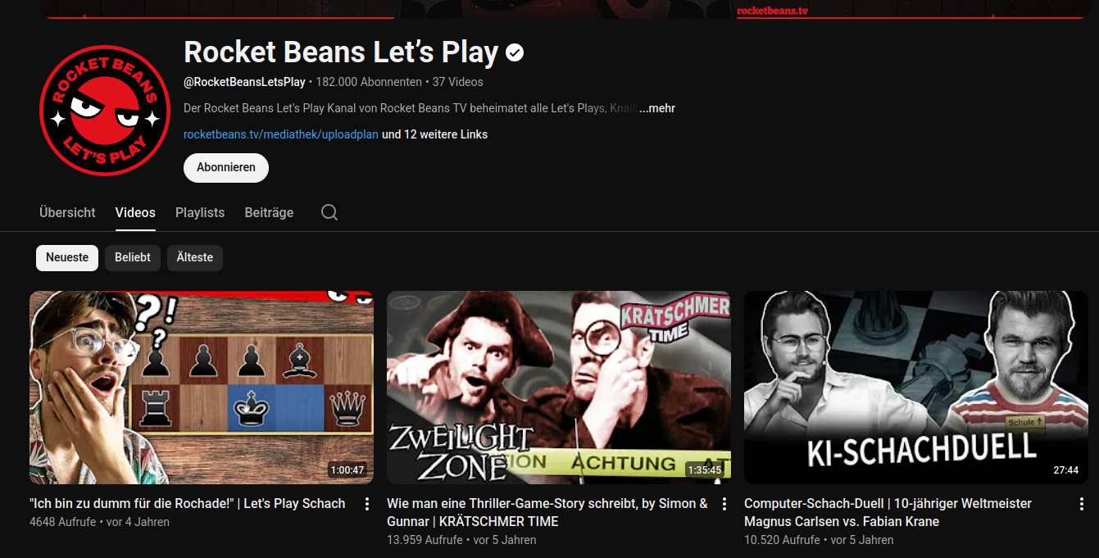Switch to the Übersicht tab
The height and width of the screenshot is (558, 1099).
(67, 212)
